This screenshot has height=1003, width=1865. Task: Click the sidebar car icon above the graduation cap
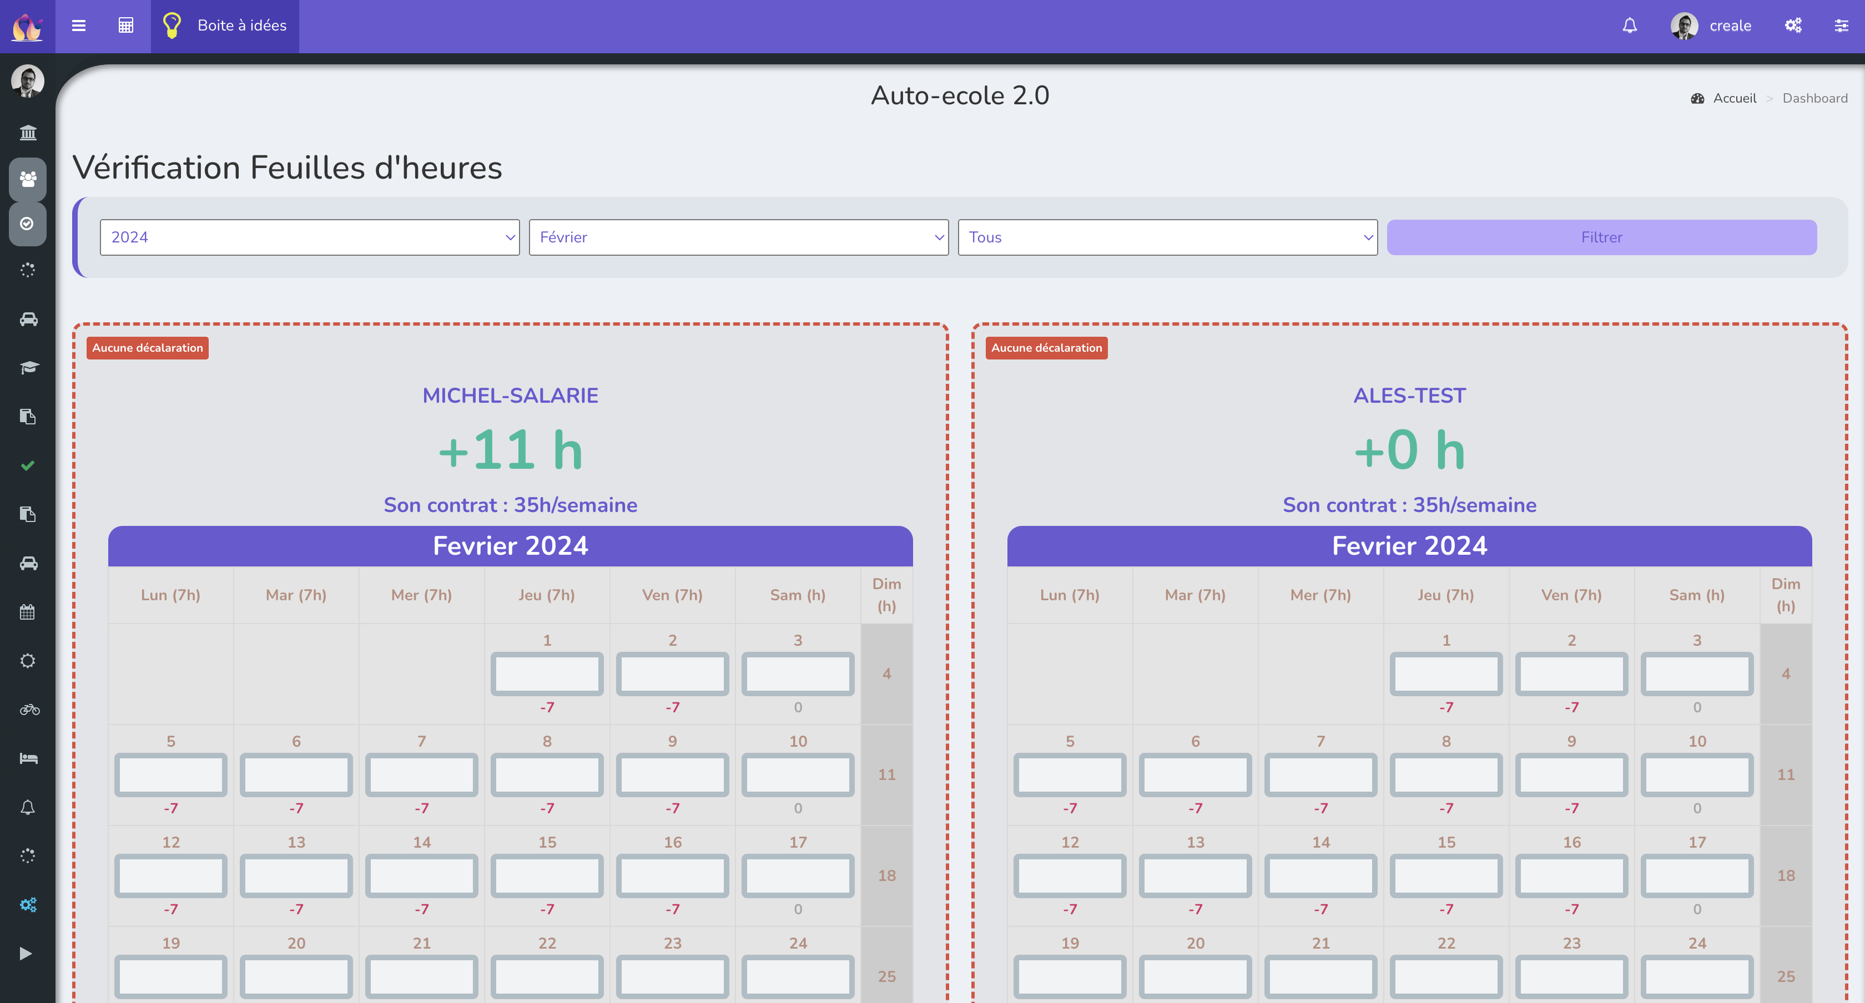tap(28, 319)
